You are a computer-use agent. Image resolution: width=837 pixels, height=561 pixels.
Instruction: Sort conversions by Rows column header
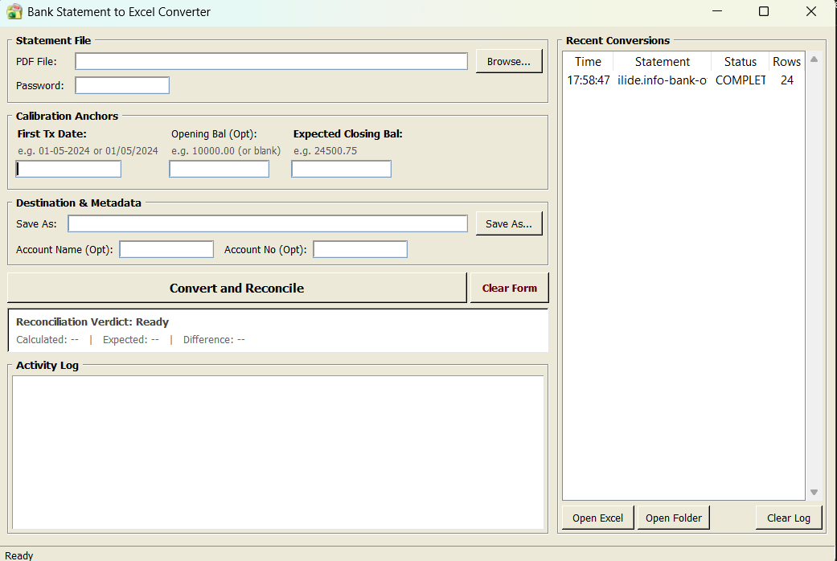[786, 62]
